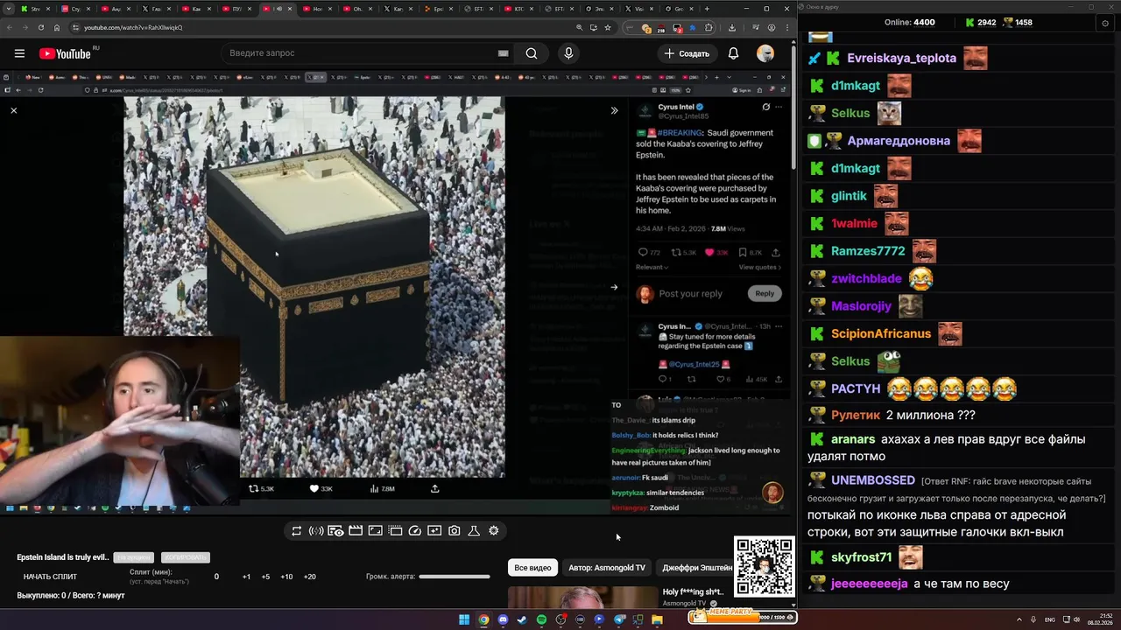Click the #BREAKING hashtag
This screenshot has height=630, width=1121.
coord(679,133)
